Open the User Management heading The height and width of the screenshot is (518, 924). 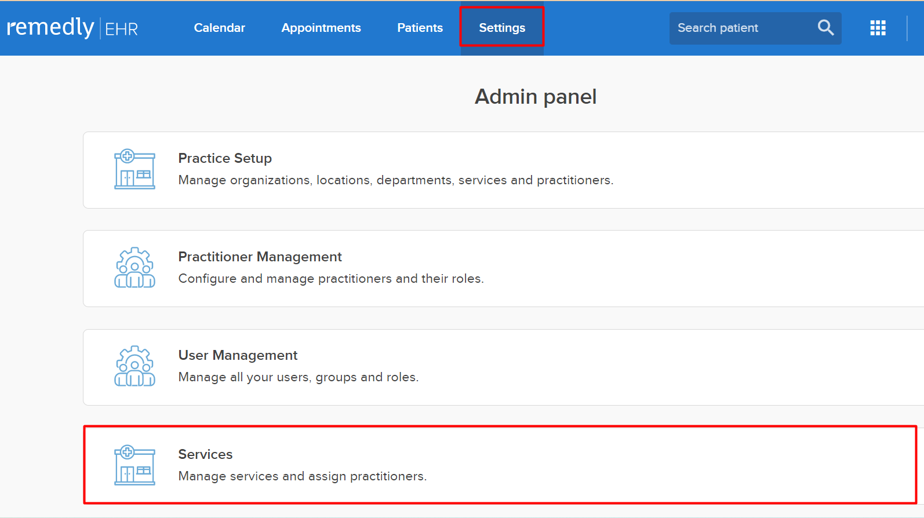238,355
